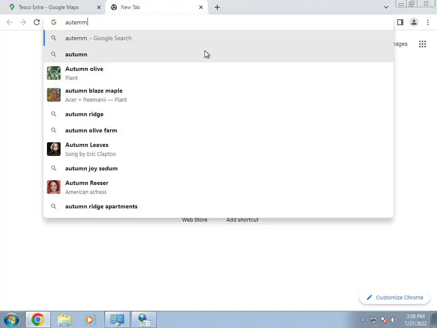This screenshot has height=328, width=437.
Task: Click the Autumn olive thumbnail image
Action: pyautogui.click(x=54, y=73)
